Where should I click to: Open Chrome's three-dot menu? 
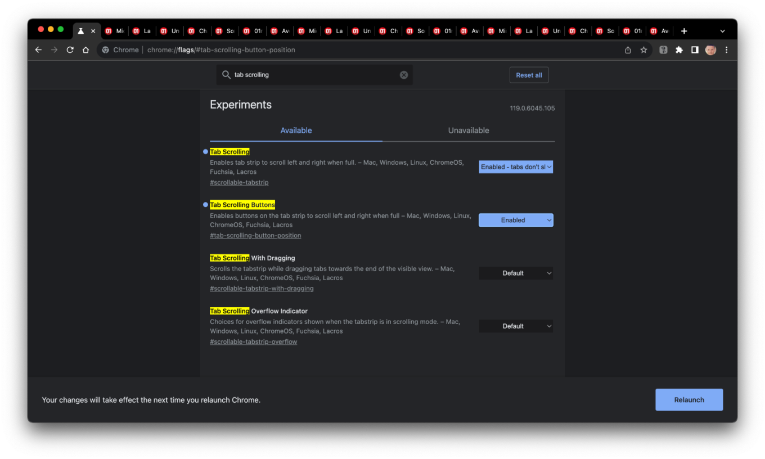pyautogui.click(x=726, y=49)
